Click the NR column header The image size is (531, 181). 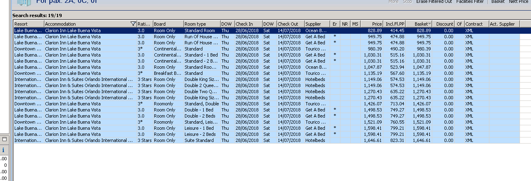pyautogui.click(x=345, y=24)
